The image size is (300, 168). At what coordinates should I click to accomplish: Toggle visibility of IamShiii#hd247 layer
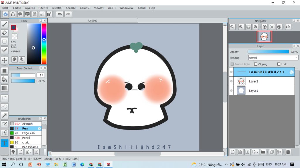(x=231, y=72)
